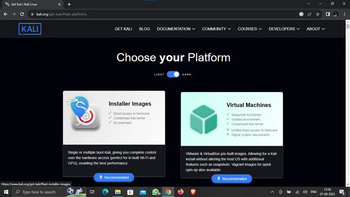Image resolution: width=350 pixels, height=197 pixels.
Task: Click the "Higher system requirements" text
Action: coord(250,135)
